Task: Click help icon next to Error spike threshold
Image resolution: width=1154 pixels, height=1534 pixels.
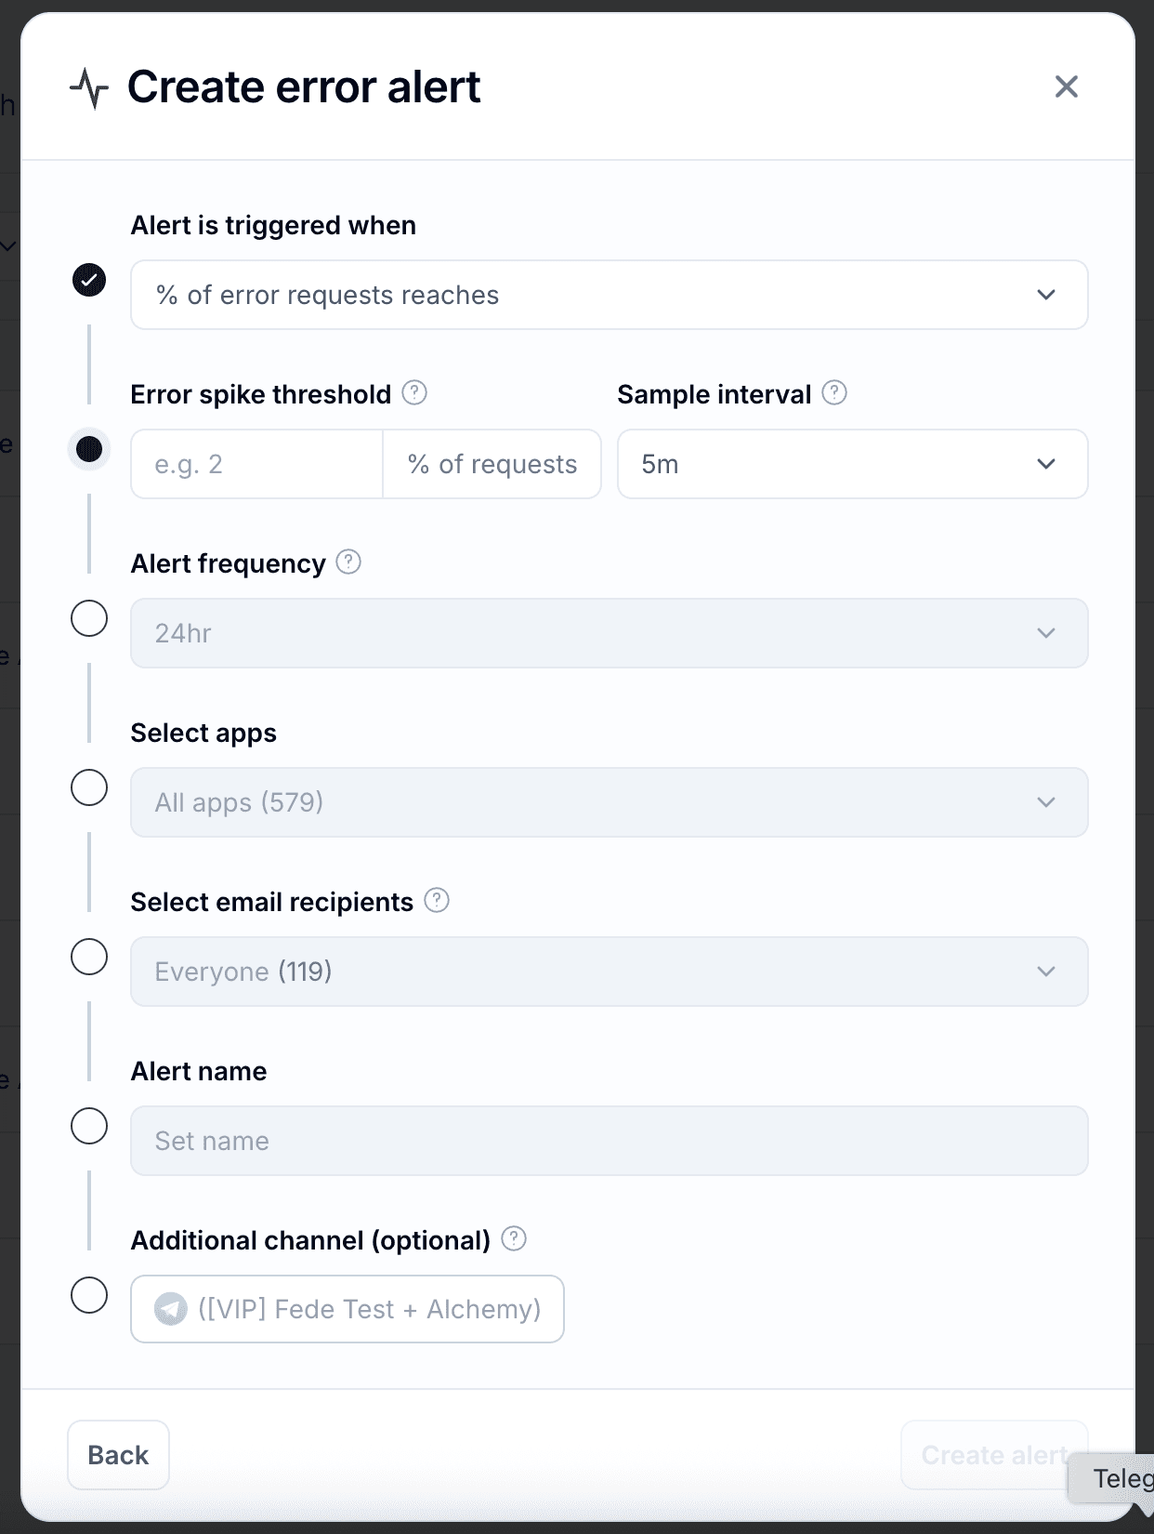Action: [414, 393]
